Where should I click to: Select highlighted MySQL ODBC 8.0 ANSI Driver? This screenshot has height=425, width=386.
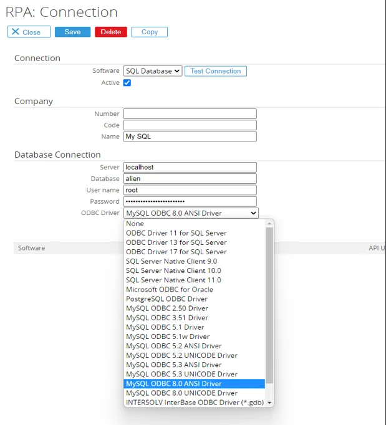pyautogui.click(x=194, y=383)
